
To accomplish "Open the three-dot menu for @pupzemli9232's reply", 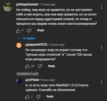I will [102, 47].
